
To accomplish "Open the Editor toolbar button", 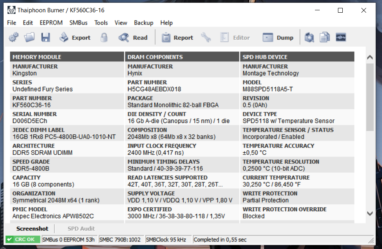I will (x=235, y=38).
